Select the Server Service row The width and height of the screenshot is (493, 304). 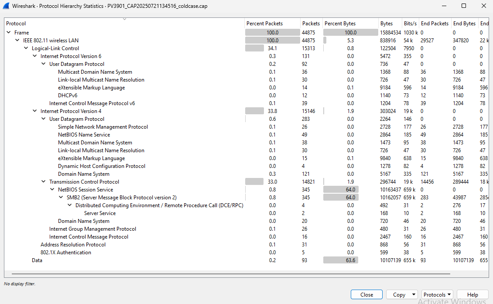(246, 213)
